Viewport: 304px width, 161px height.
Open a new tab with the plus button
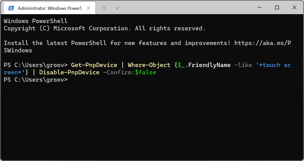tap(104, 8)
